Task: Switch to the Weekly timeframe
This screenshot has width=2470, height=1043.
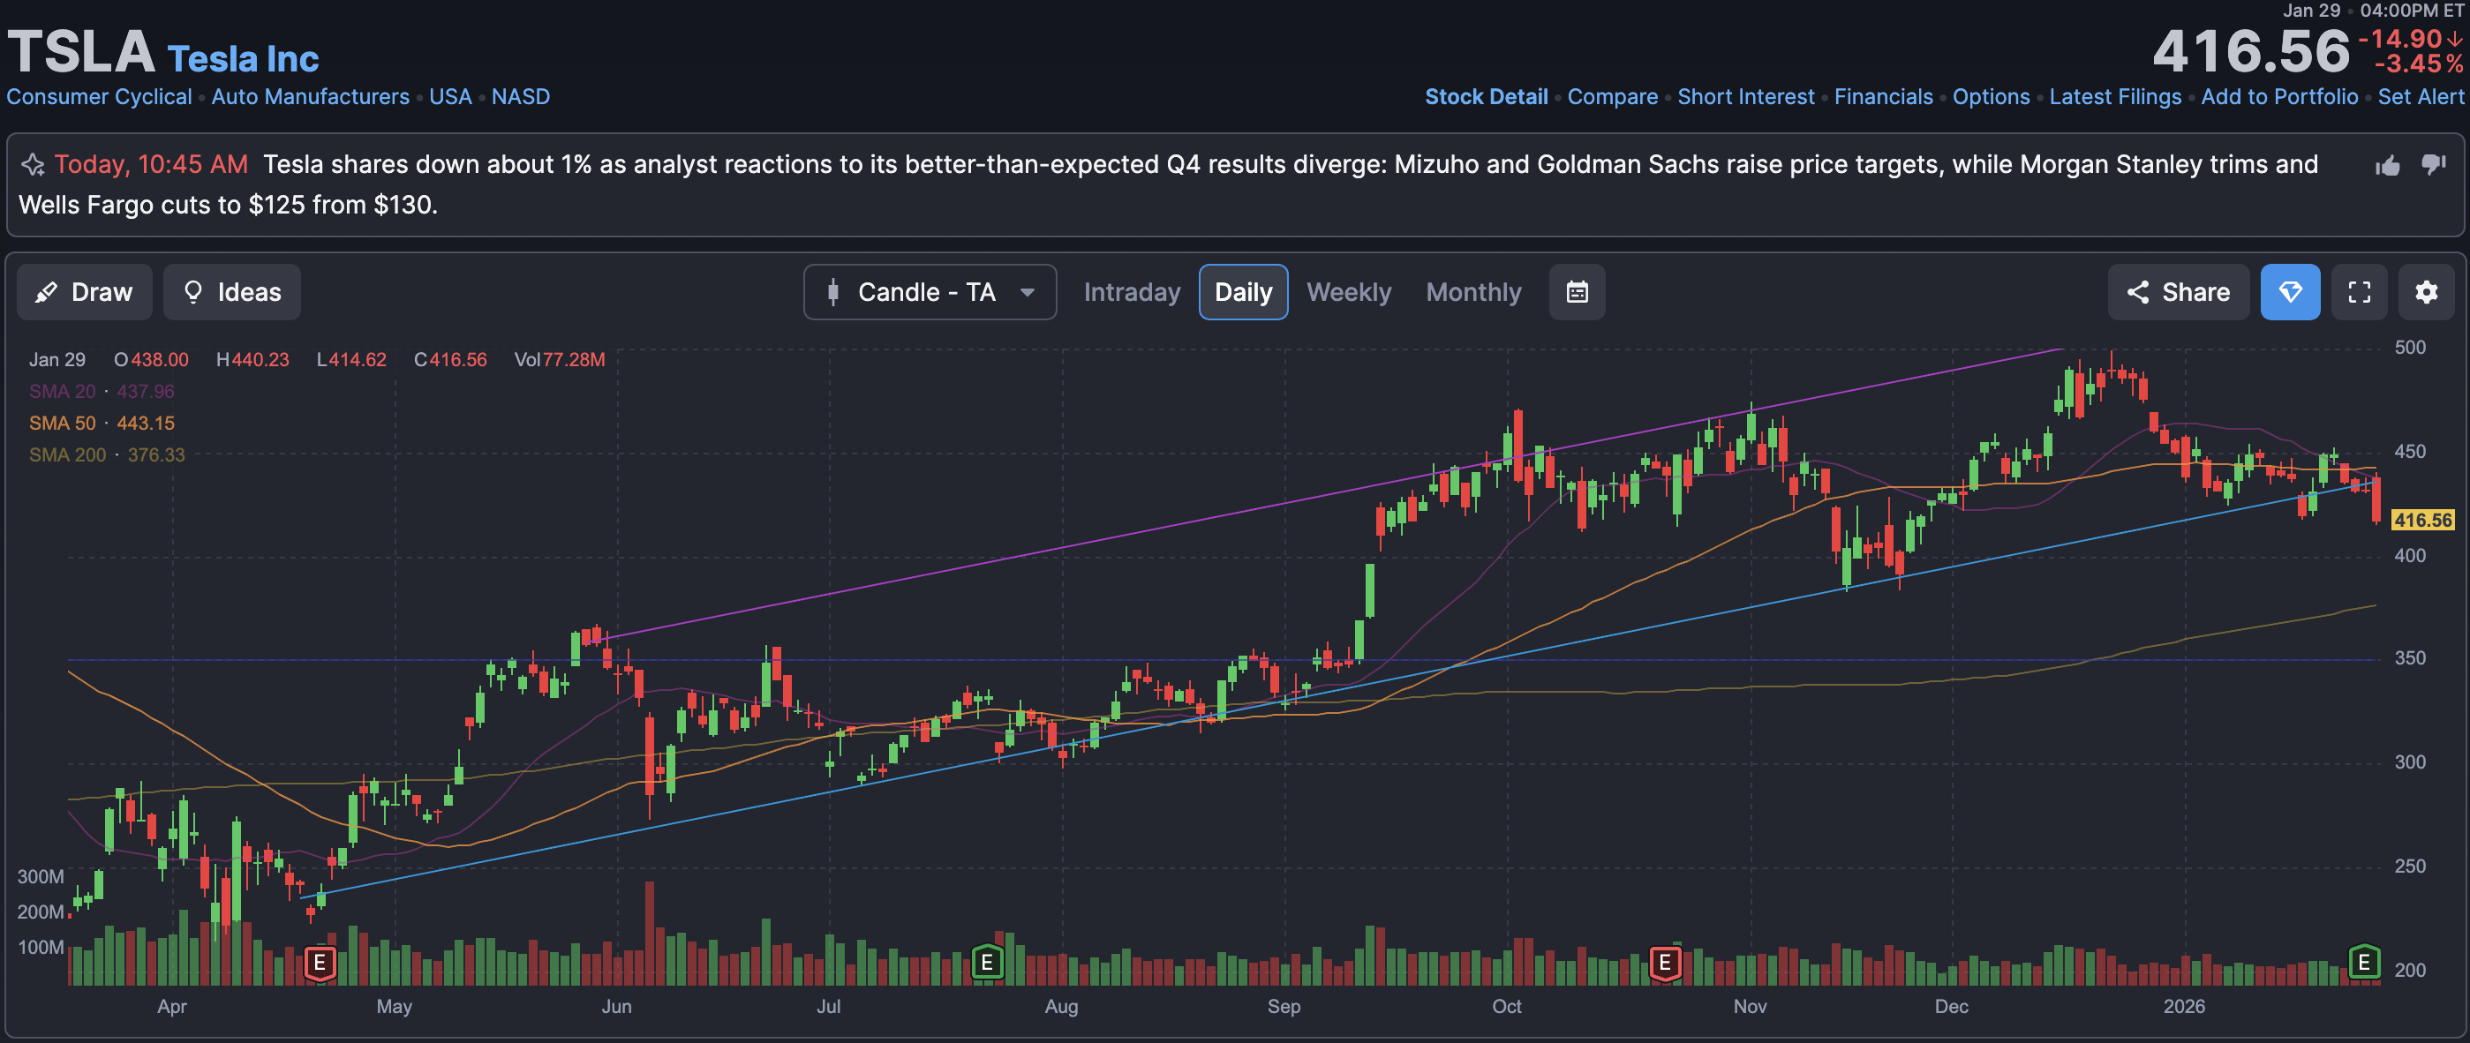Action: pyautogui.click(x=1348, y=291)
